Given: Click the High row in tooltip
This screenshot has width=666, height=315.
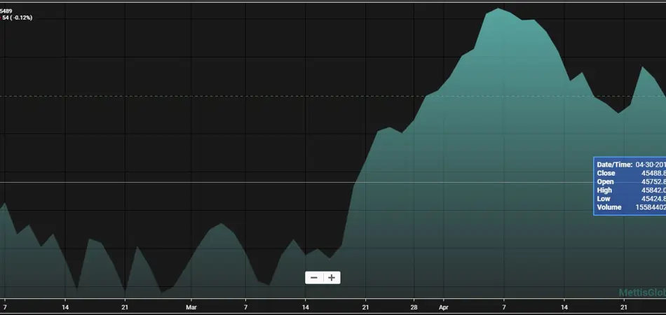Looking at the screenshot, I should click(x=629, y=190).
